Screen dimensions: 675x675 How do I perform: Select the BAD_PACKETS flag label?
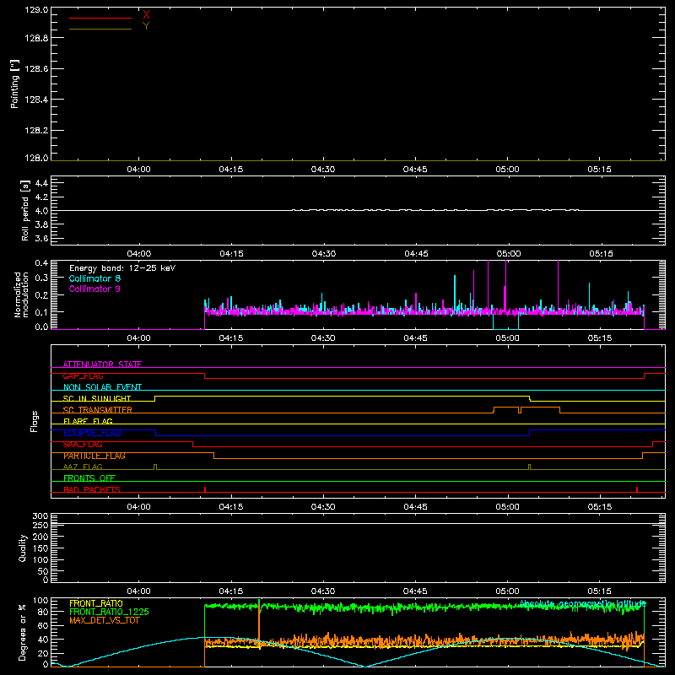click(92, 489)
